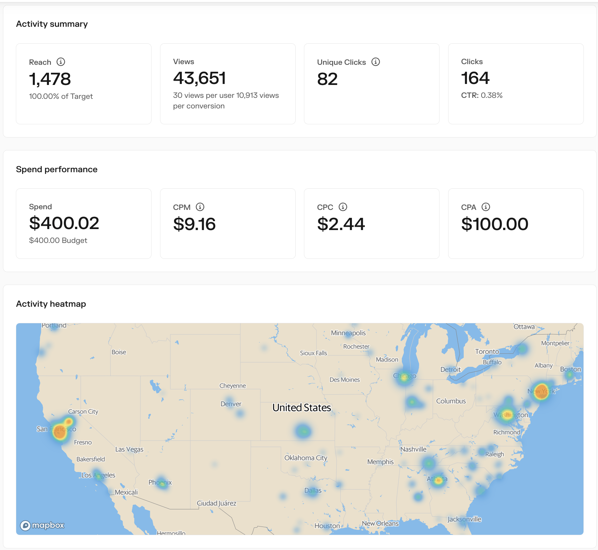Open the CPA info tooltip icon

click(486, 207)
